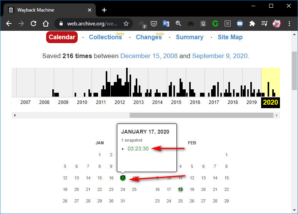The height and width of the screenshot is (214, 298).
Task: Open the Summary tab
Action: coord(190,37)
